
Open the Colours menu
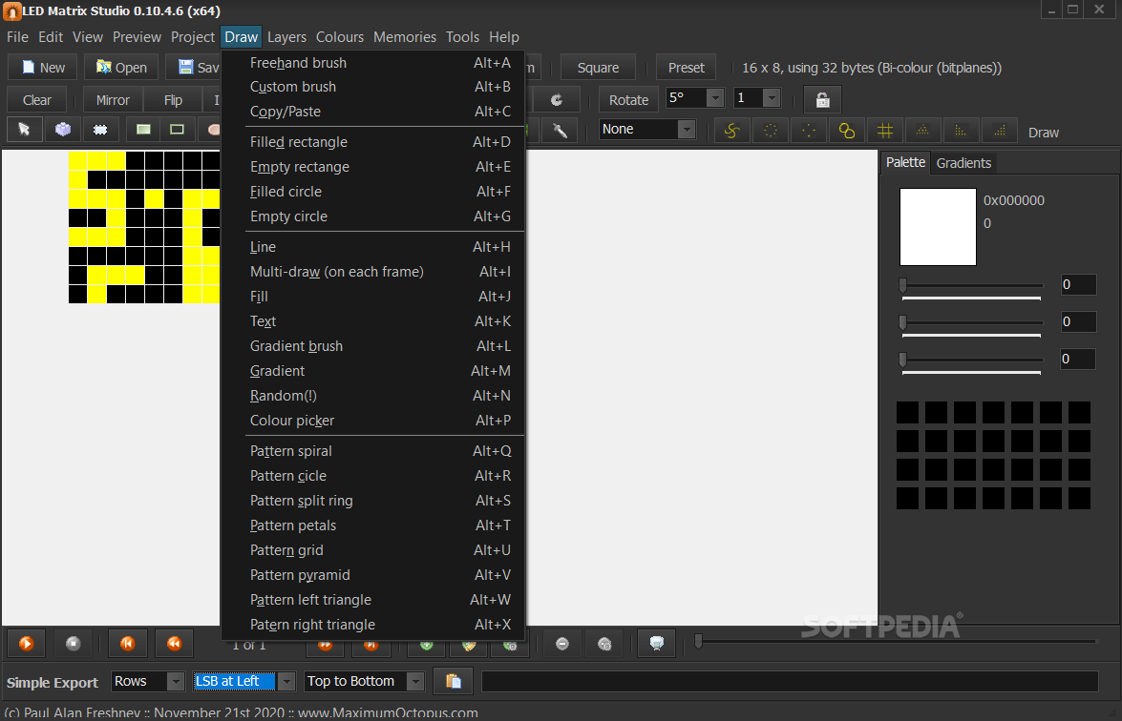pyautogui.click(x=340, y=37)
